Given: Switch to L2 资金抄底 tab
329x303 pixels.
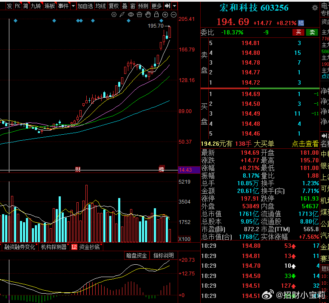Looking at the screenshot, I should pos(86,247).
